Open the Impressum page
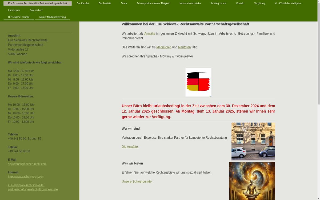 (14, 10)
